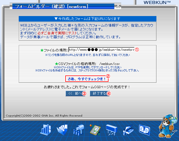Image resolution: width=179 pixels, height=141 pixels.
Task: Click the open notebook icon
Action: pyautogui.click(x=145, y=129)
